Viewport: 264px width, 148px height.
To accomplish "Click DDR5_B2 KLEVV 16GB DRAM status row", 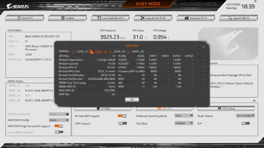I will tap(31, 100).
